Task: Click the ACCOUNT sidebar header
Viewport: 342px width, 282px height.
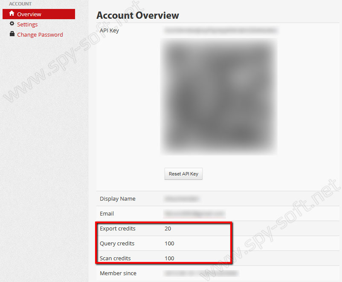Action: (x=20, y=4)
